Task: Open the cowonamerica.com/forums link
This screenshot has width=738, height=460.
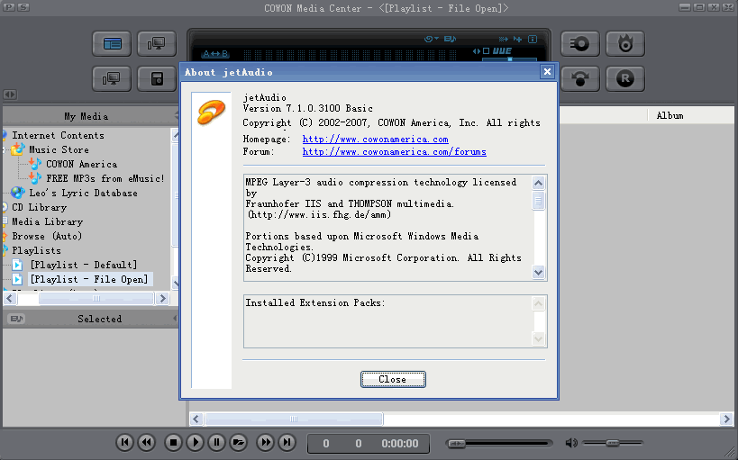Action: click(x=395, y=152)
